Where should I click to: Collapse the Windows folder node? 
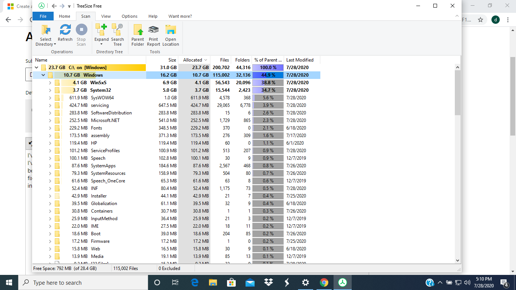pos(43,75)
